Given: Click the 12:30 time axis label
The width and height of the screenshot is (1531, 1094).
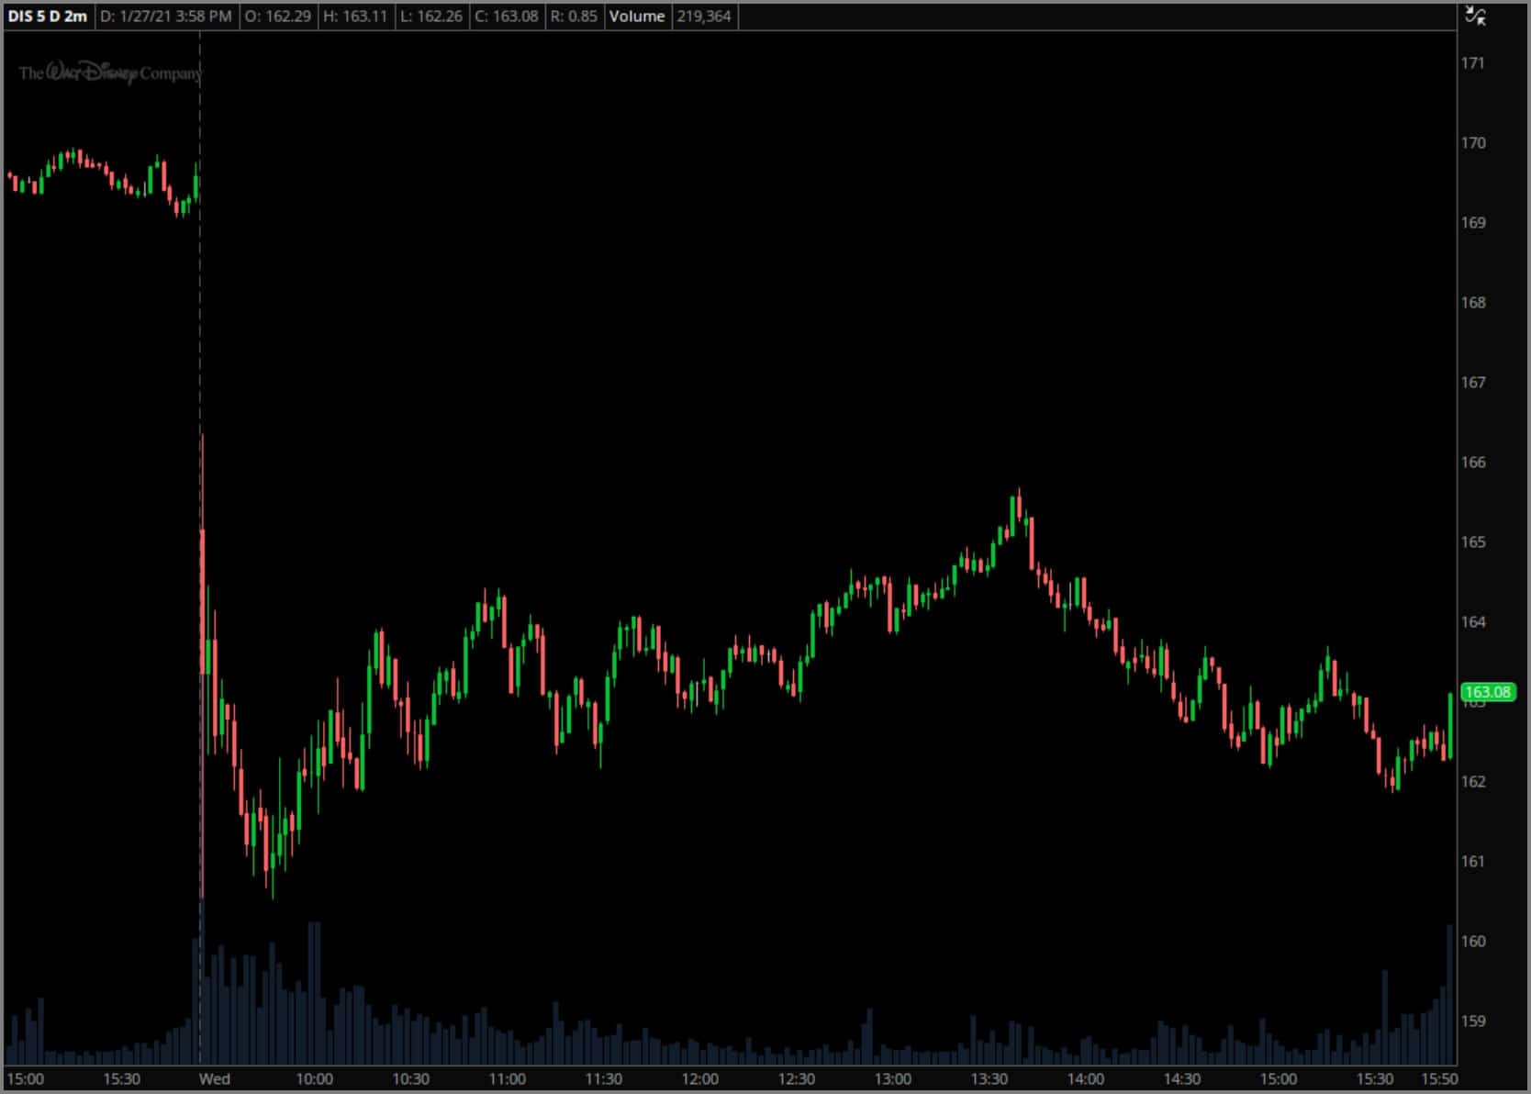Looking at the screenshot, I should pos(796,1079).
